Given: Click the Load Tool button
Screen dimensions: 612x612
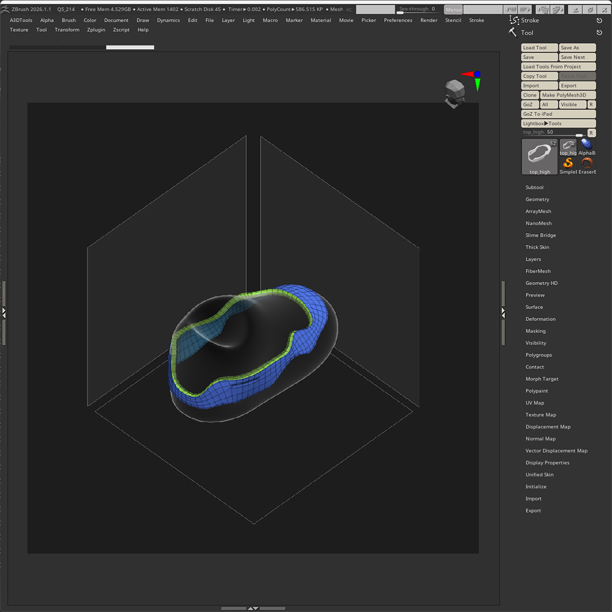Looking at the screenshot, I should [540, 48].
